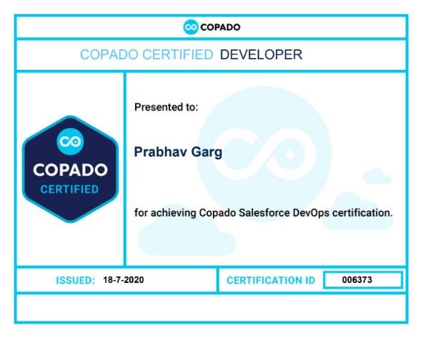Screen dimensions: 423x338
Task: Click the hexagonal Copado Certified badge
Action: pyautogui.click(x=71, y=169)
